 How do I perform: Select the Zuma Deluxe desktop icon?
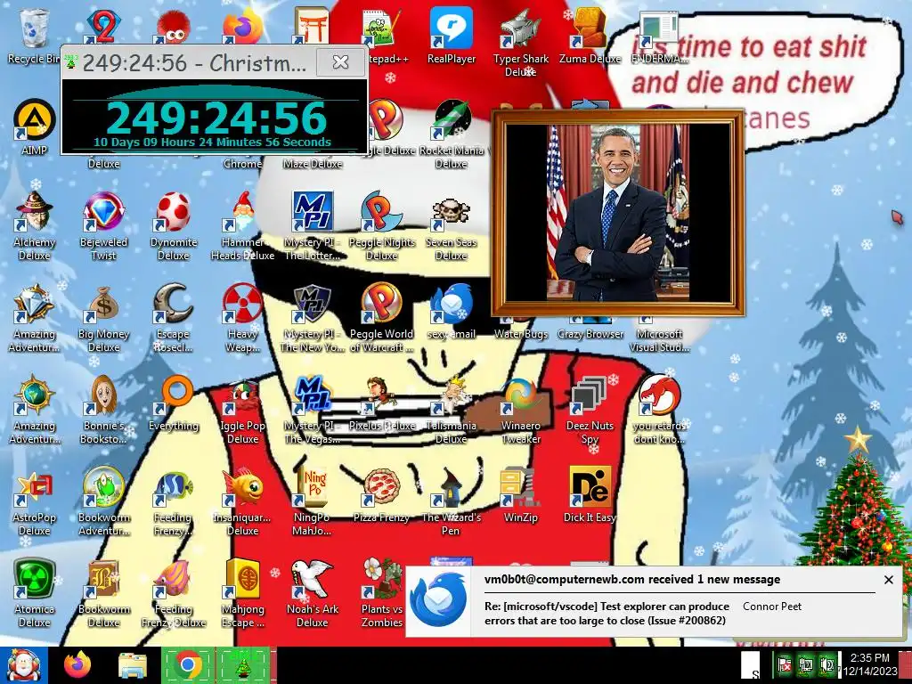(590, 36)
